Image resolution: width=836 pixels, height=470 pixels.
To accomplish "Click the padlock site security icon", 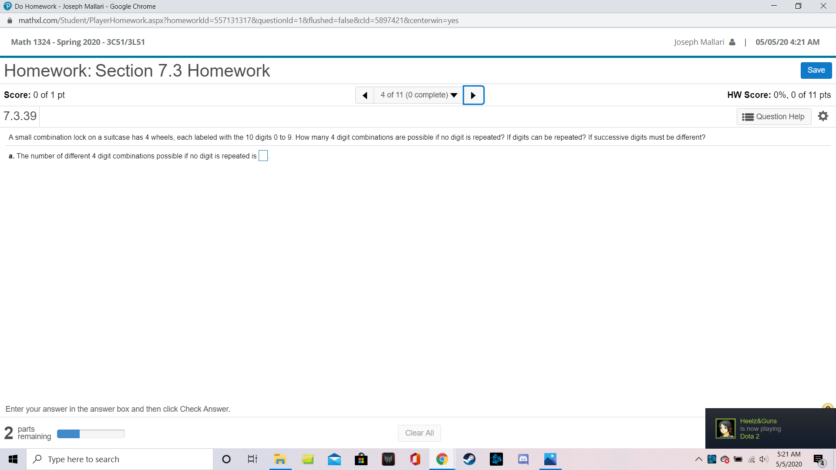I will tap(9, 20).
